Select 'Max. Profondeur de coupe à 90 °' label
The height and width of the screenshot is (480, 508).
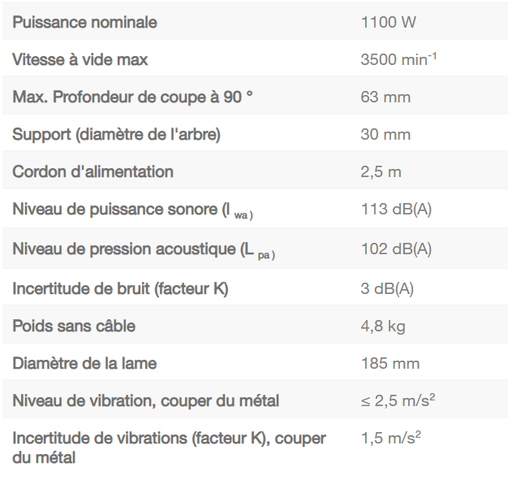pos(132,97)
